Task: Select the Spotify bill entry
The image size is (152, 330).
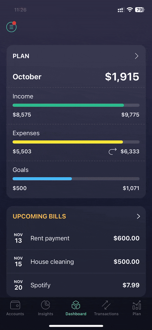Action: coord(76,285)
